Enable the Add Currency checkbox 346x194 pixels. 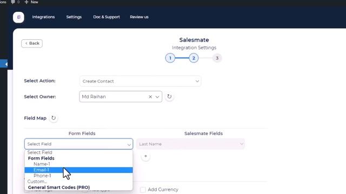coord(143,190)
